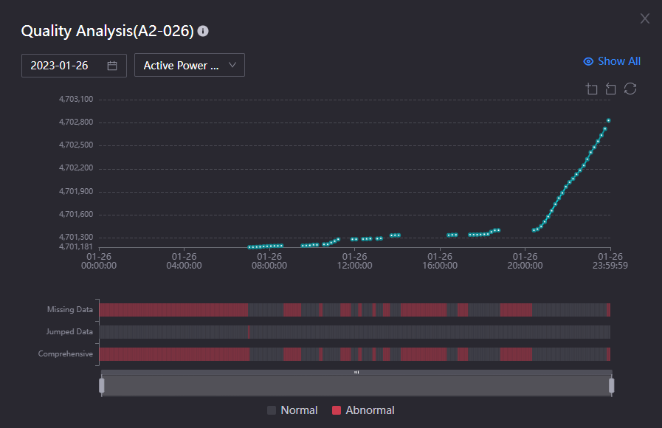The image size is (662, 428).
Task: Click the Comprehensive quality bar
Action: [x=354, y=354]
